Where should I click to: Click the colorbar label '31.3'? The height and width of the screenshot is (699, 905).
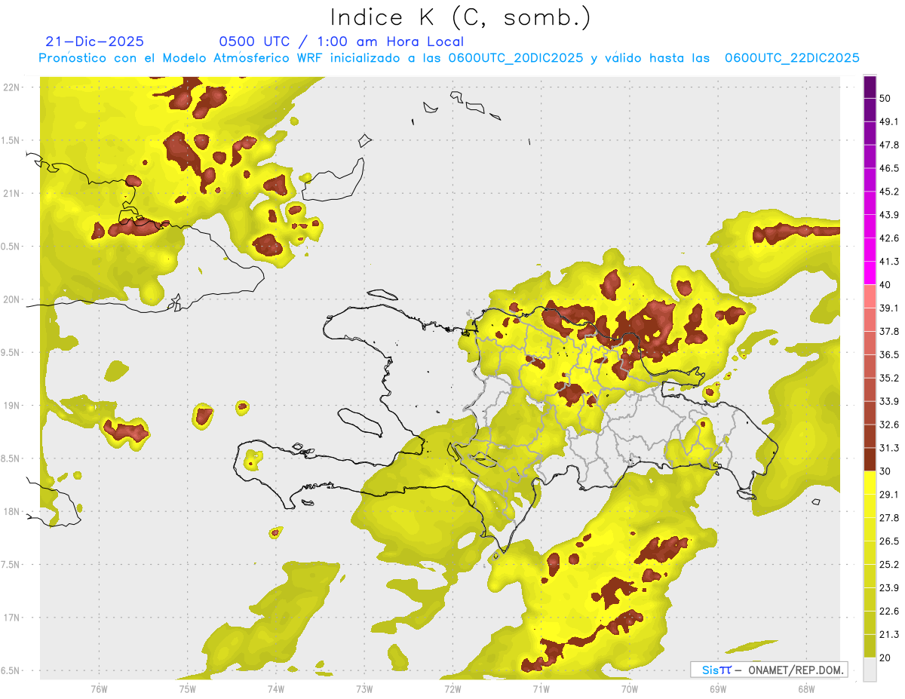click(x=888, y=448)
